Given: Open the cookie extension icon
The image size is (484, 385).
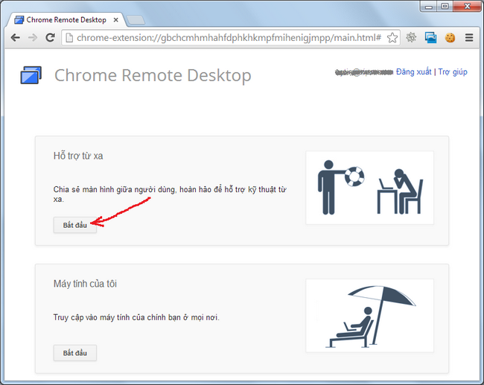Looking at the screenshot, I should tap(450, 37).
